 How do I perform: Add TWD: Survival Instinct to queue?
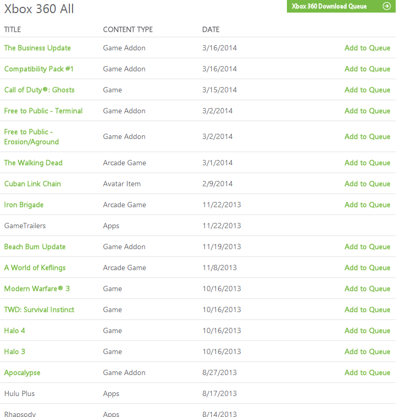point(367,309)
